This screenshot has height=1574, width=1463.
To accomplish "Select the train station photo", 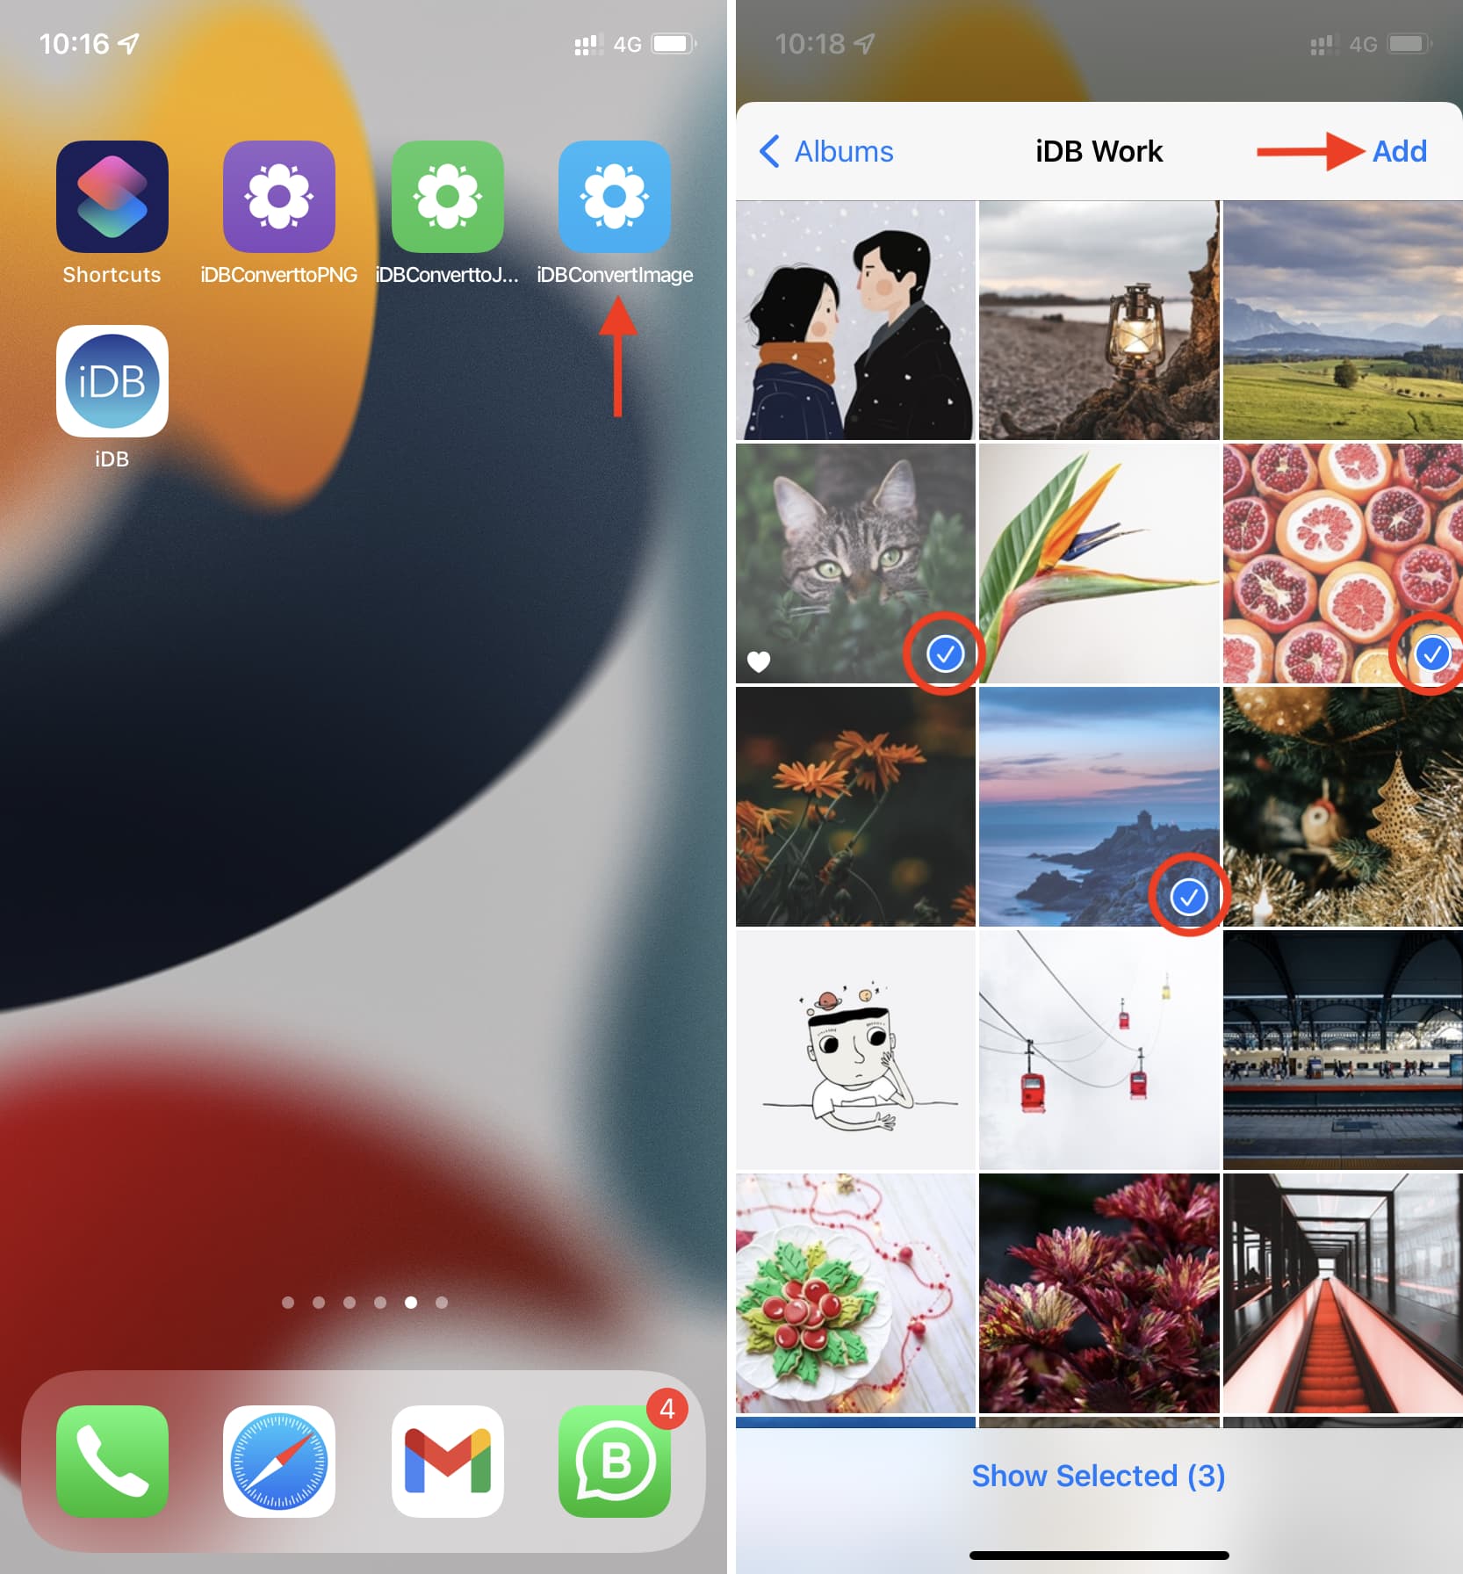I will 1343,1050.
